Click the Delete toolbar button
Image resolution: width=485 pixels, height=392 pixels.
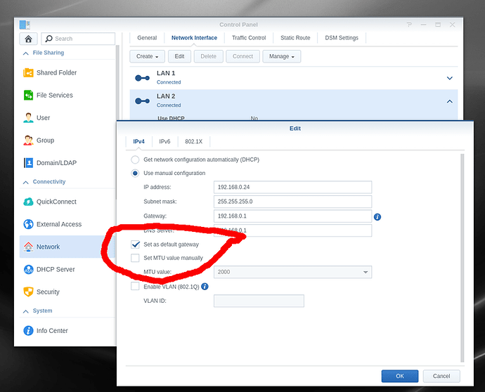click(x=209, y=56)
